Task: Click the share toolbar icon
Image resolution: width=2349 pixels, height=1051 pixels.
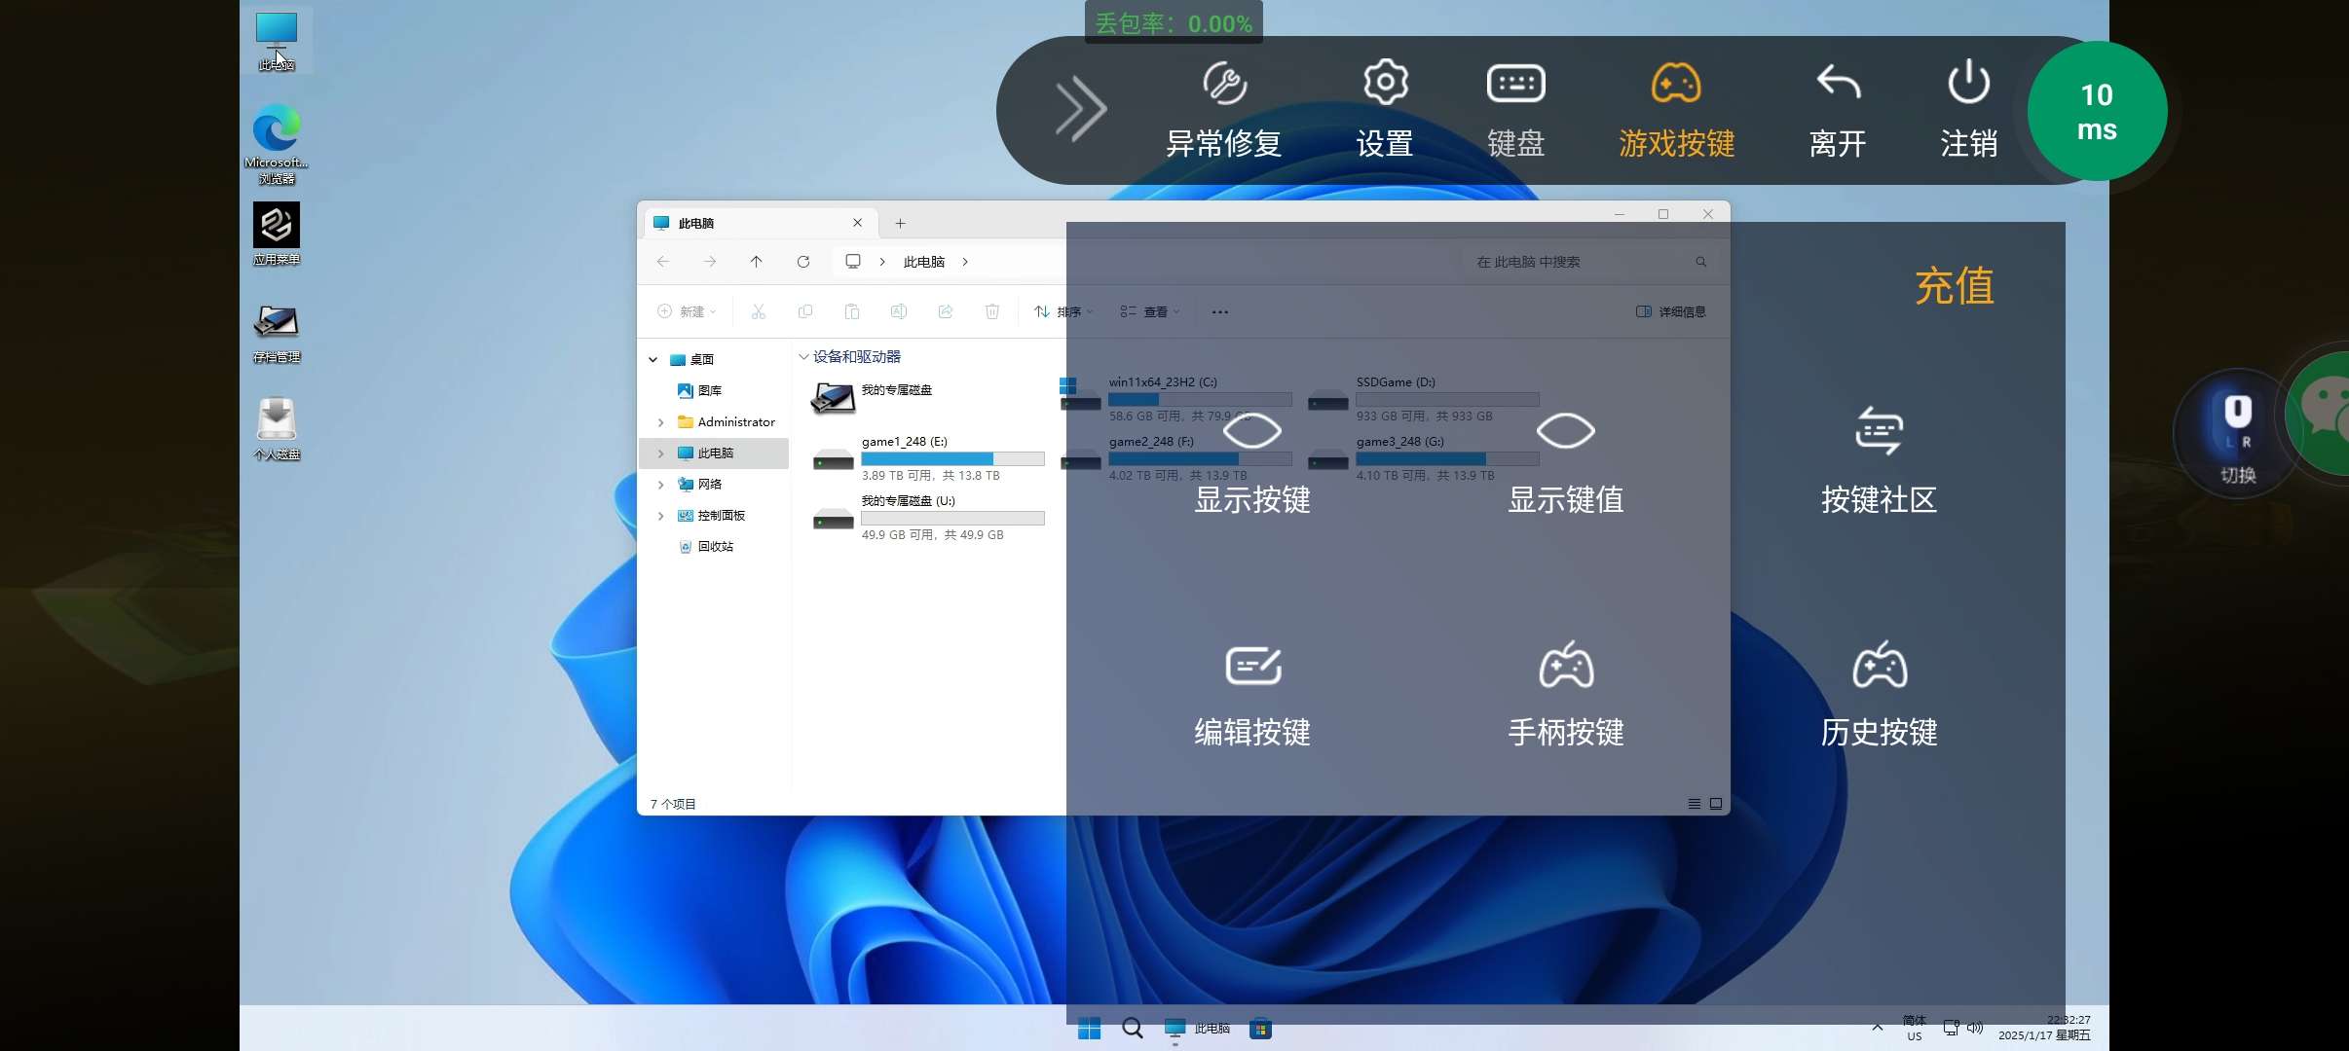Action: pos(946,311)
